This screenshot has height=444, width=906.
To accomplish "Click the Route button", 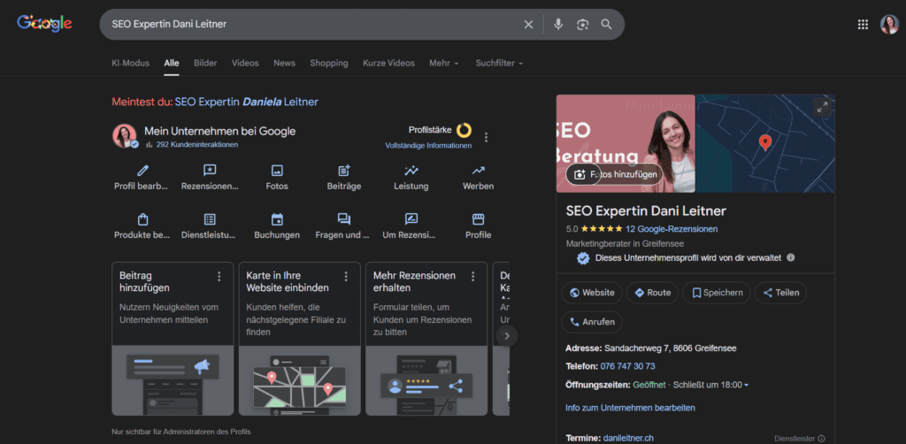I will pos(652,293).
